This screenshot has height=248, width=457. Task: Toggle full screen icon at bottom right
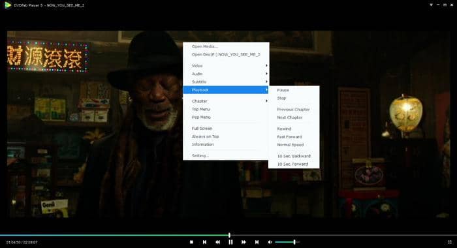[450, 242]
